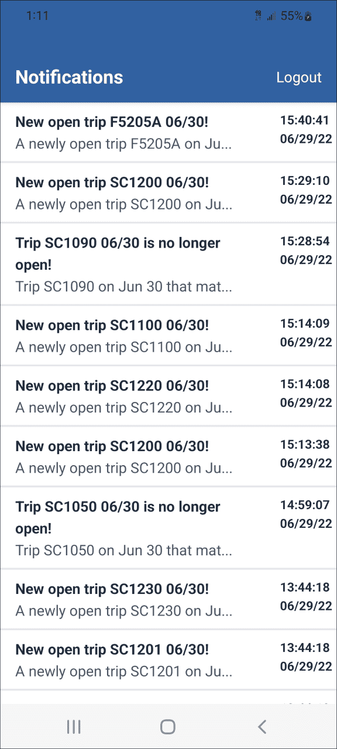
Task: Tap the 15:40:41 timestamp on F5205A
Action: tap(305, 121)
